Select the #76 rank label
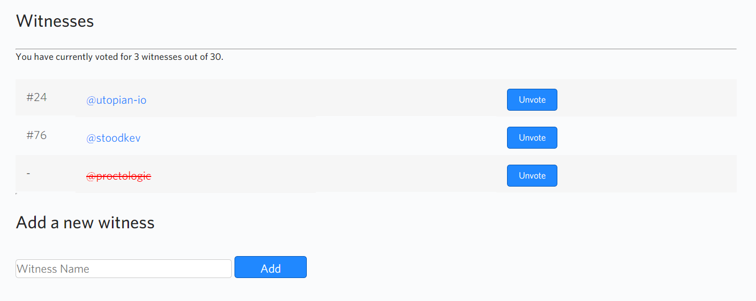The height and width of the screenshot is (301, 756). click(36, 135)
